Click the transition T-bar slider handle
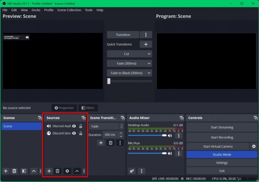The height and width of the screenshot is (182, 259). [x=109, y=81]
